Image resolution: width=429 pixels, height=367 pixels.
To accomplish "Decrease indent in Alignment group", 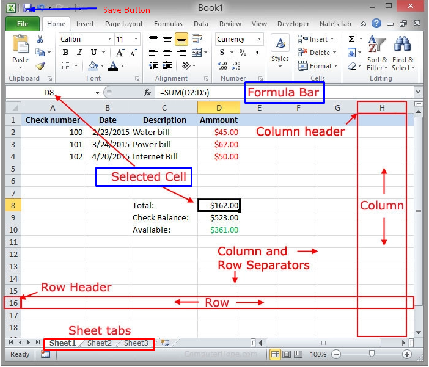I will (x=153, y=66).
